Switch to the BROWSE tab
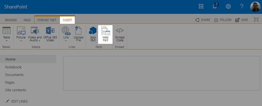The image size is (262, 106). (11, 20)
